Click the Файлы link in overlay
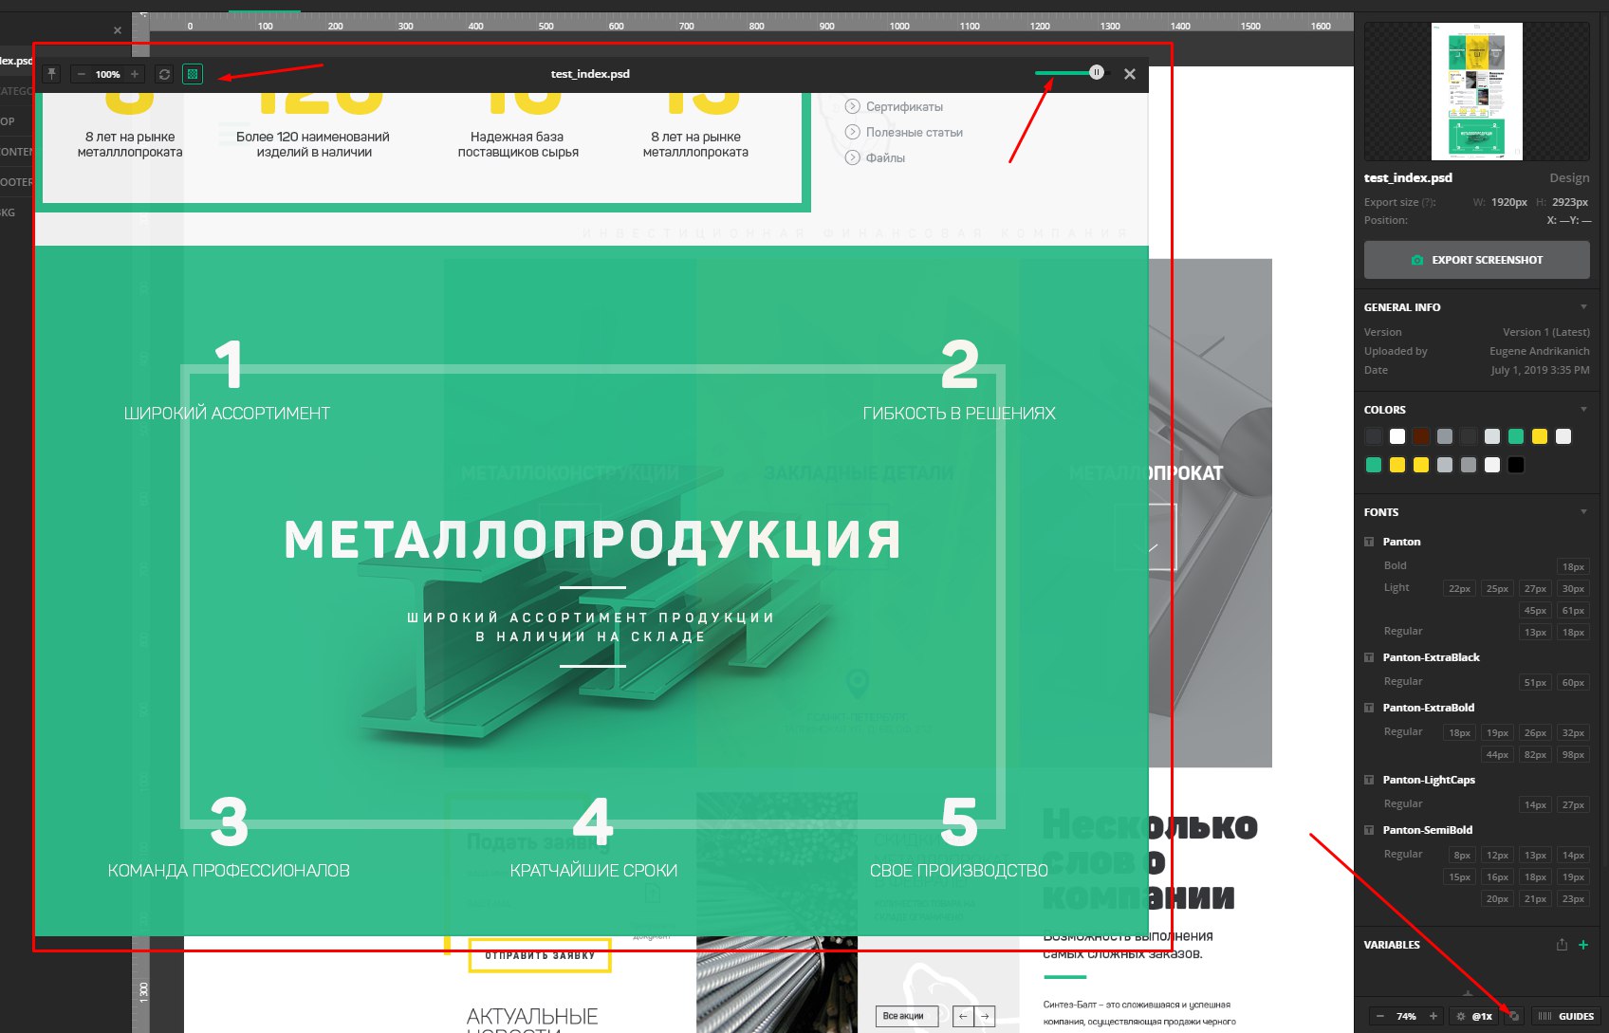The height and width of the screenshot is (1033, 1609). click(885, 157)
